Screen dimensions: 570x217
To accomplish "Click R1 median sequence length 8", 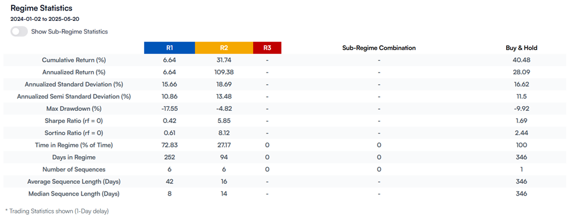I will click(169, 194).
